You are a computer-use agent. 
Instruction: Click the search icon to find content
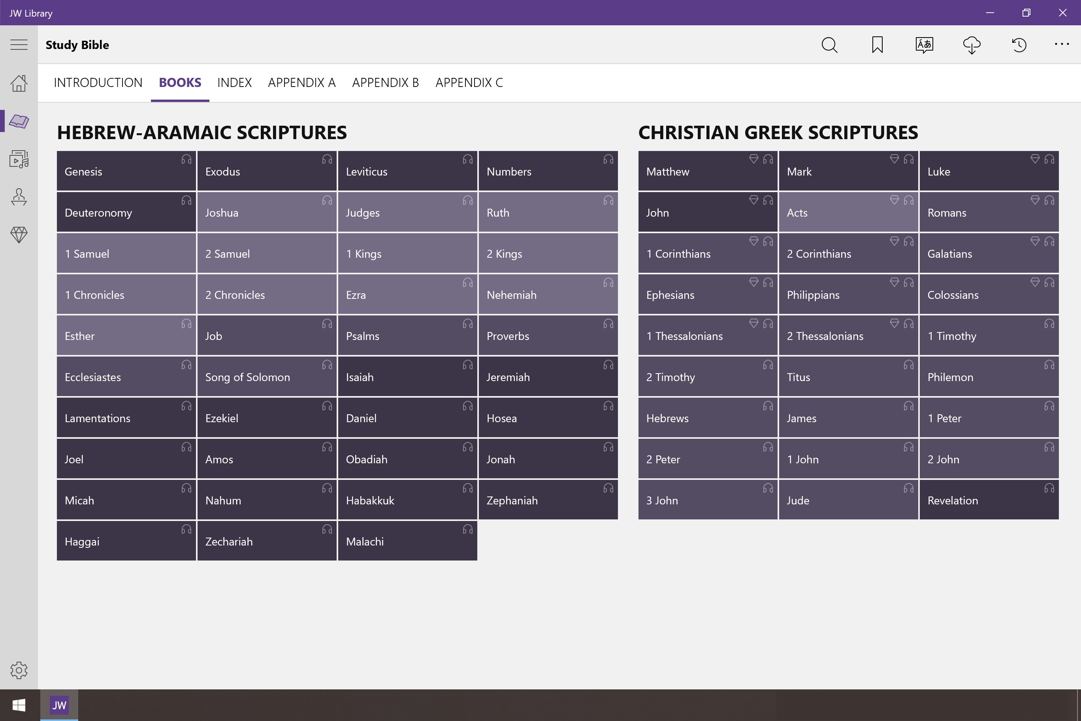pos(830,45)
